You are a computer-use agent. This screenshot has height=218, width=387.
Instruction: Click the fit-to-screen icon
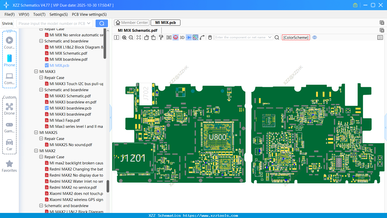click(x=139, y=38)
